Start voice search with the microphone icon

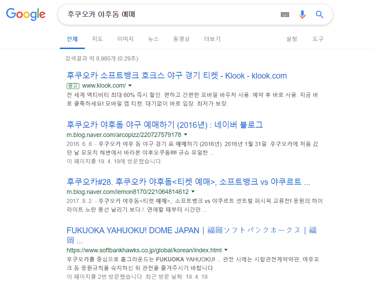(x=302, y=15)
